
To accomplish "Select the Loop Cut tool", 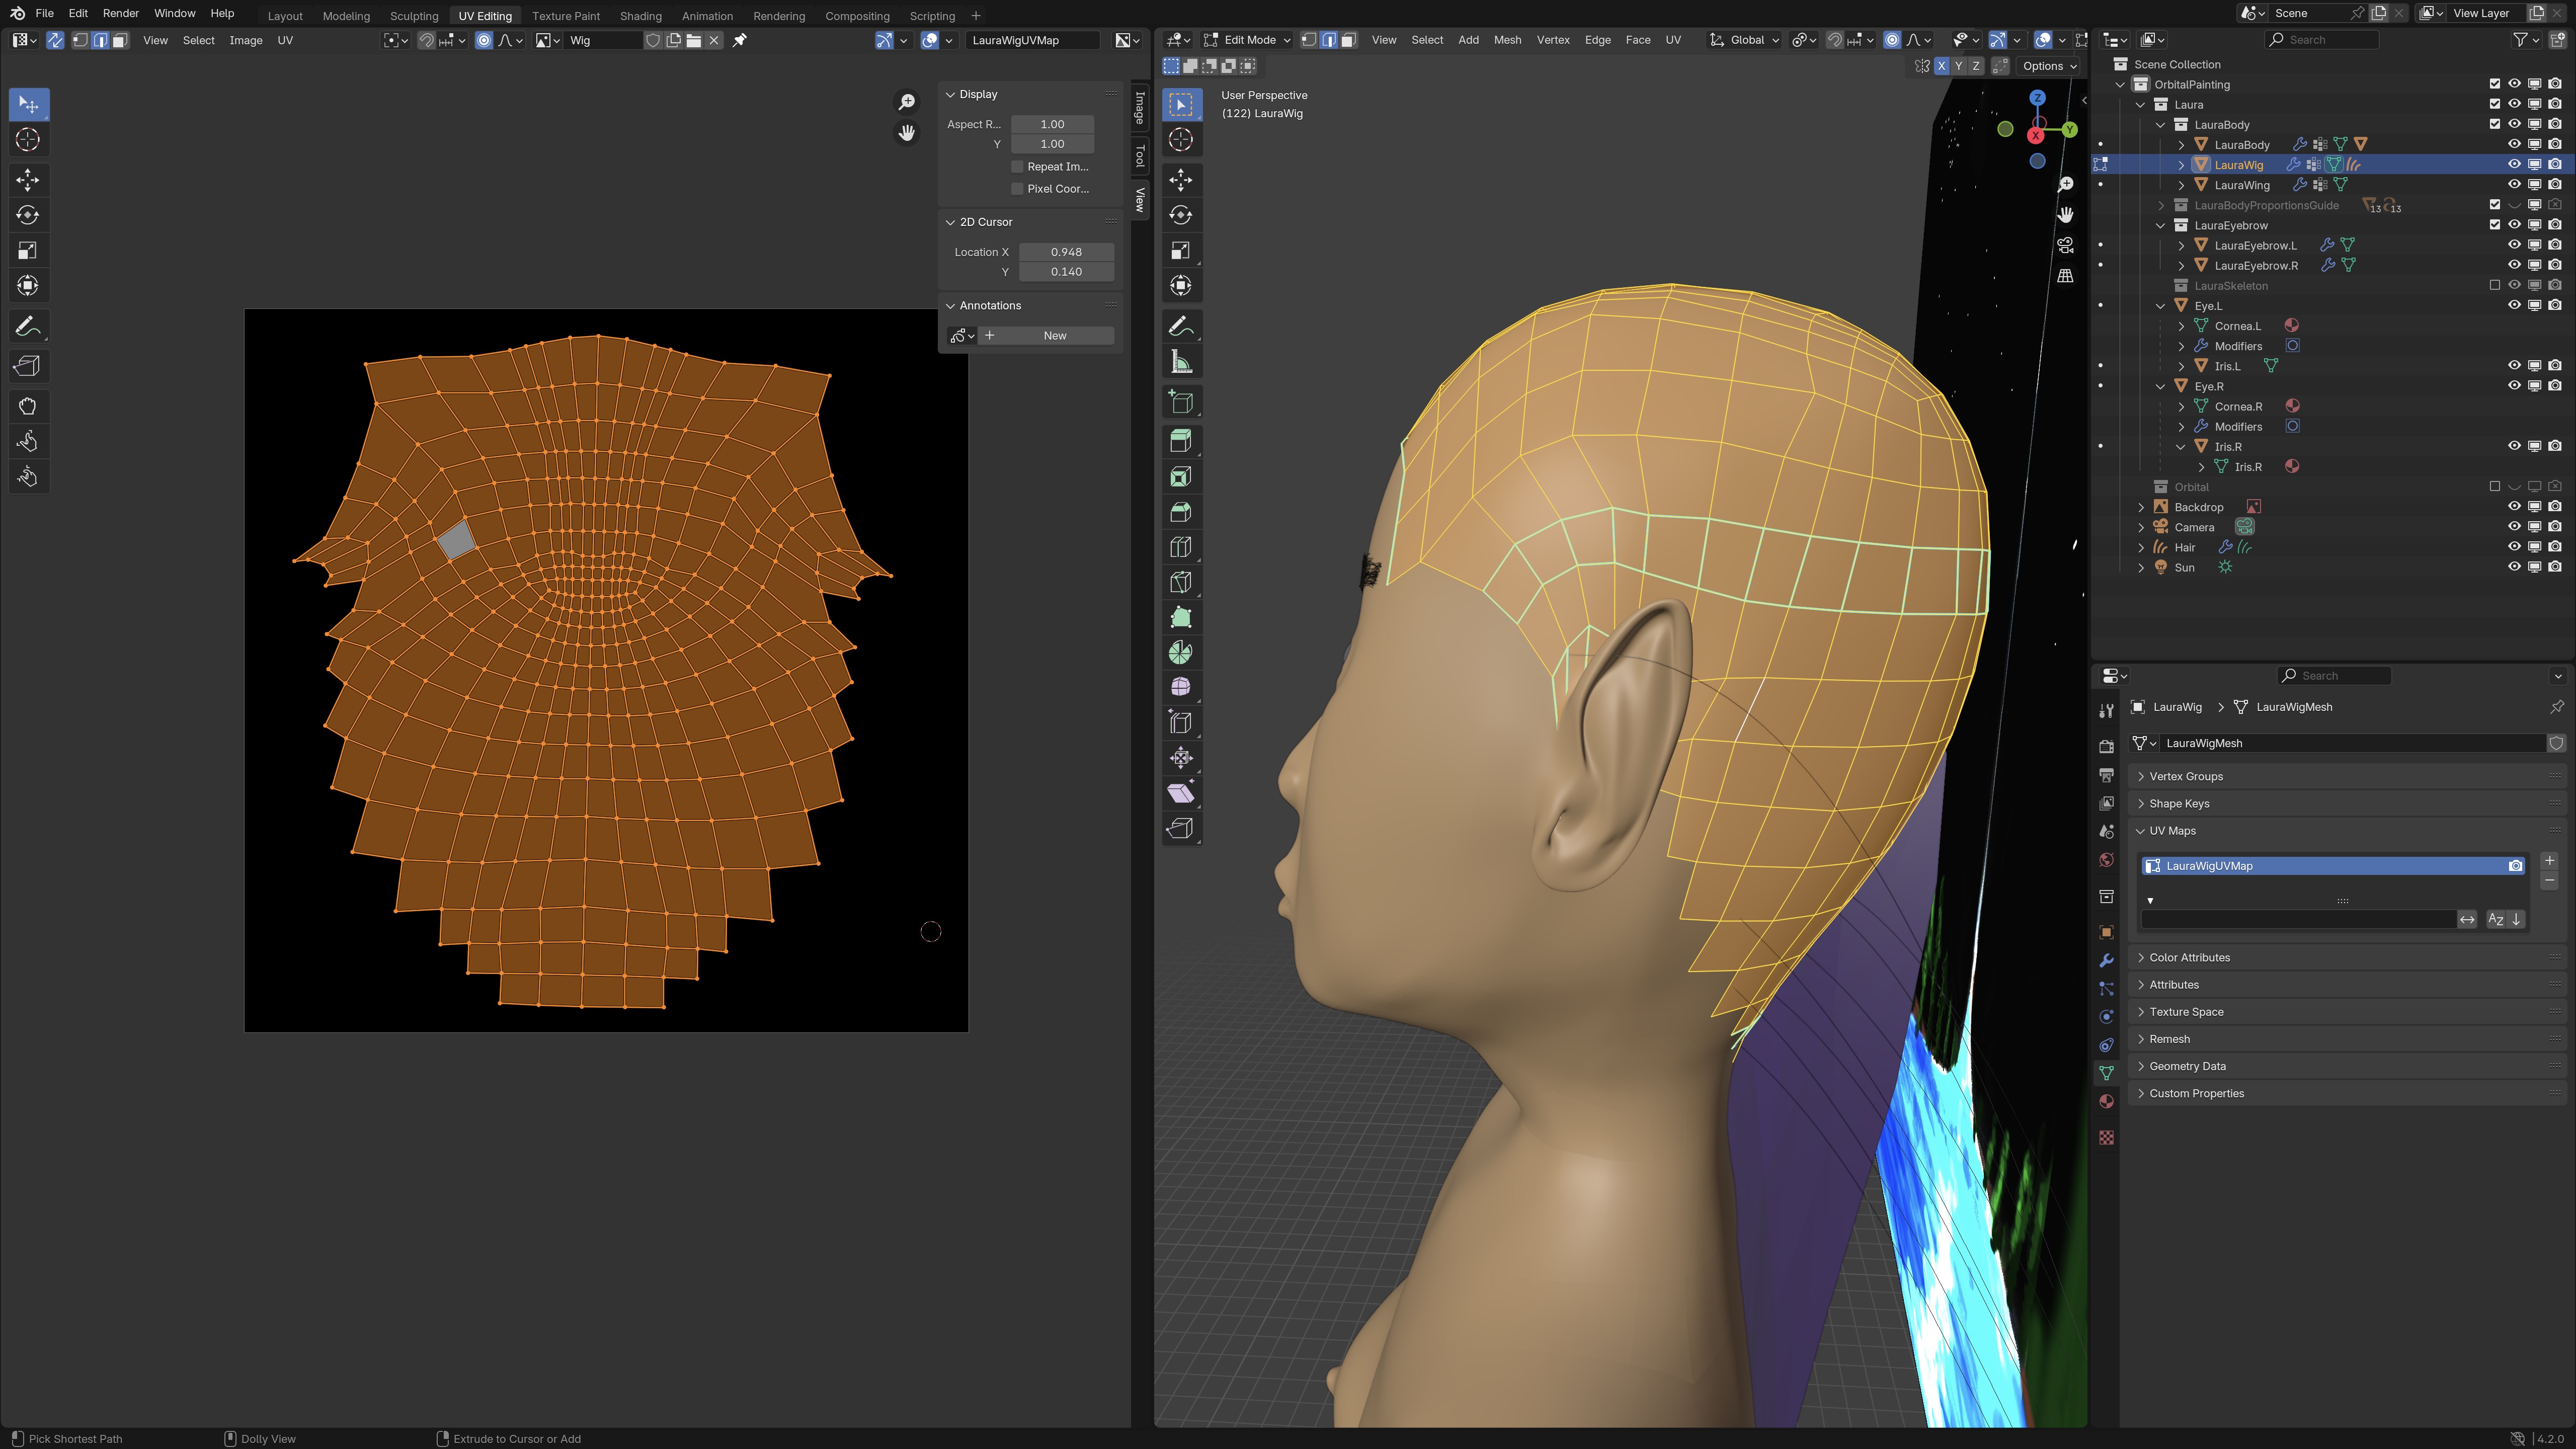I will tap(1181, 547).
